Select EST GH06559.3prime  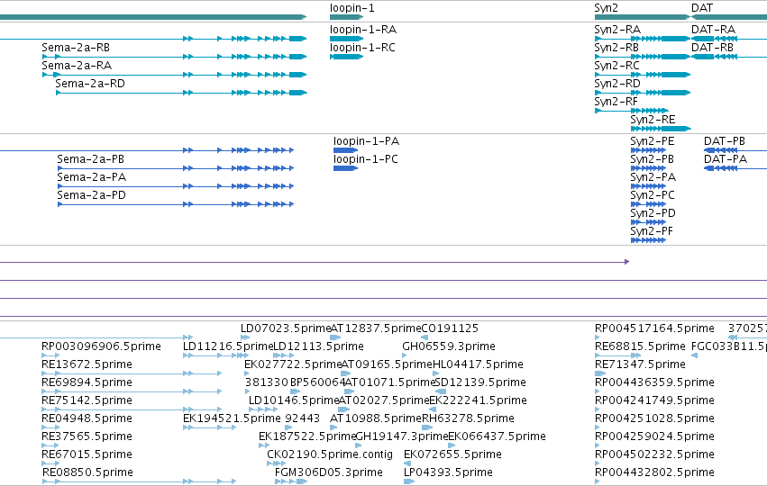[x=449, y=346]
